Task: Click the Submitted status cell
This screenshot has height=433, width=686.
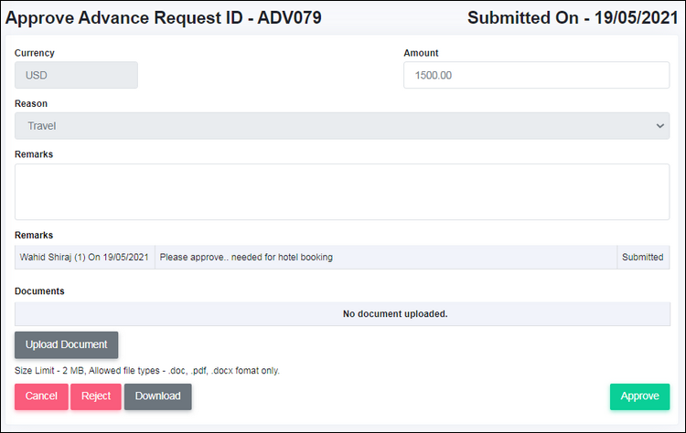Action: coord(643,258)
